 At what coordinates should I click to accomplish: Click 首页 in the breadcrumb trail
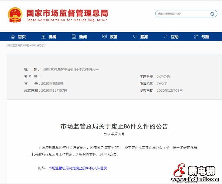point(20,45)
